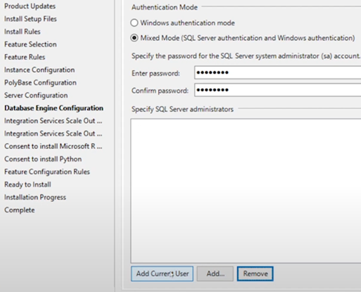Select PolyBase Configuration step
The width and height of the screenshot is (361, 292).
point(40,82)
